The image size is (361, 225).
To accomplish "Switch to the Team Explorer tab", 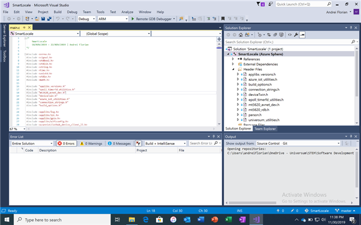I will 265,128.
